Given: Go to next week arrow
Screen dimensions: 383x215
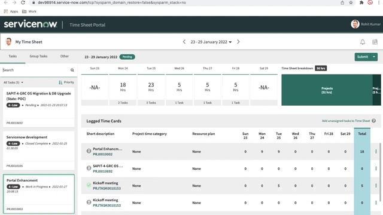Looking at the screenshot, I should (238, 42).
